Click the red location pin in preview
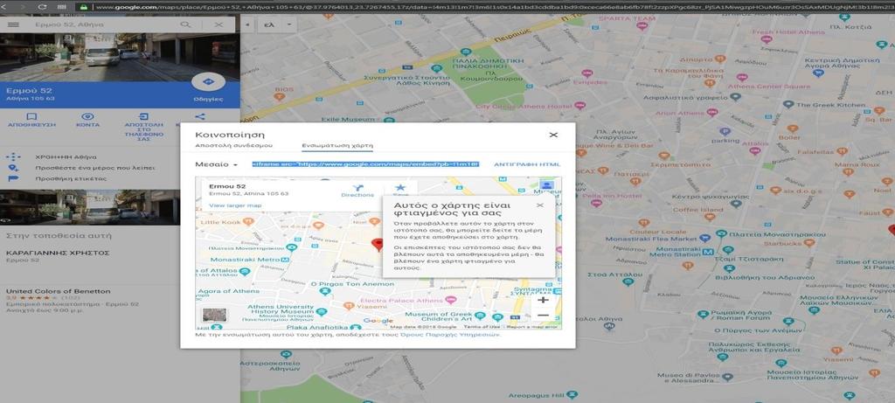Screen dimensions: 895x403 378,245
